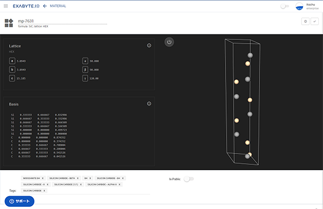Click the MATERIAL breadcrumb link
This screenshot has width=323, height=209.
tap(58, 6)
